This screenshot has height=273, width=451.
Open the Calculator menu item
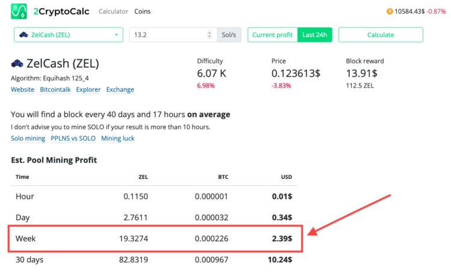(x=113, y=11)
